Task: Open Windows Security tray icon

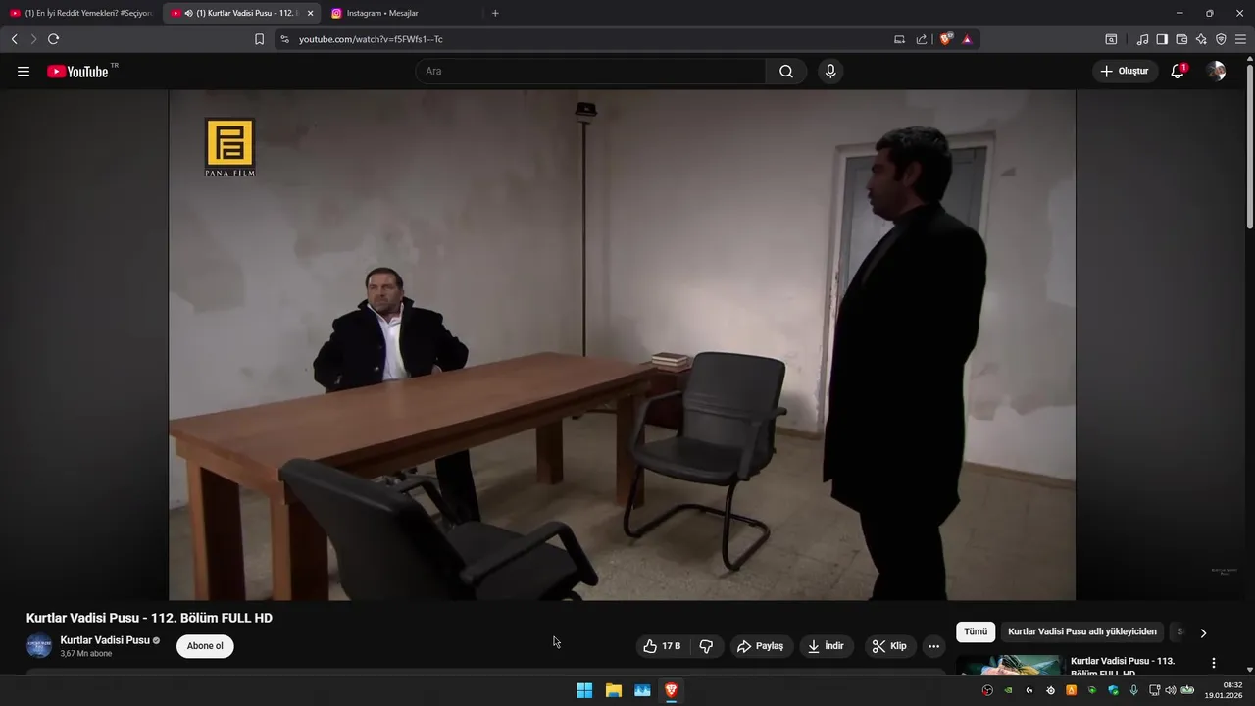Action: pyautogui.click(x=1114, y=690)
